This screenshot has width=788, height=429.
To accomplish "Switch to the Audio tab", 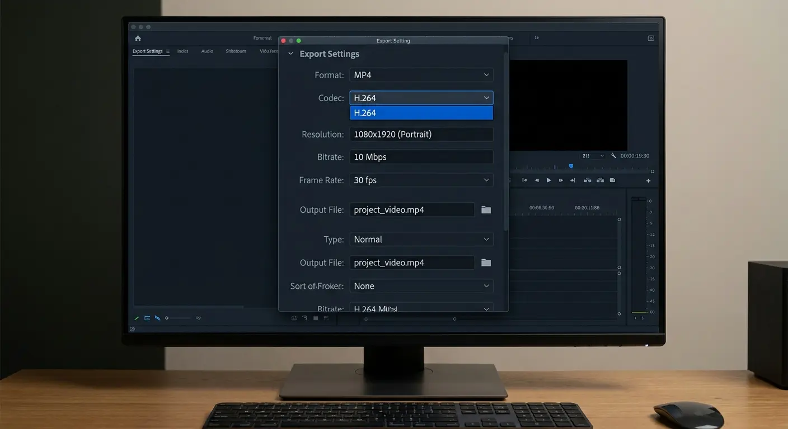I will [x=207, y=51].
